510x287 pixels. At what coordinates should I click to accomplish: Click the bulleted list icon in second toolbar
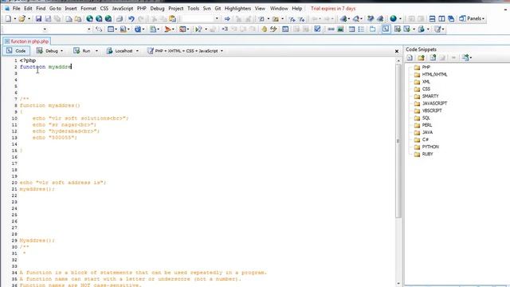tap(361, 29)
